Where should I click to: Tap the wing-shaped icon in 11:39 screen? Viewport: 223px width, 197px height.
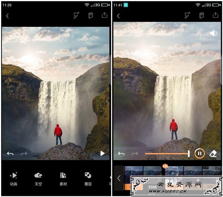click(76, 15)
